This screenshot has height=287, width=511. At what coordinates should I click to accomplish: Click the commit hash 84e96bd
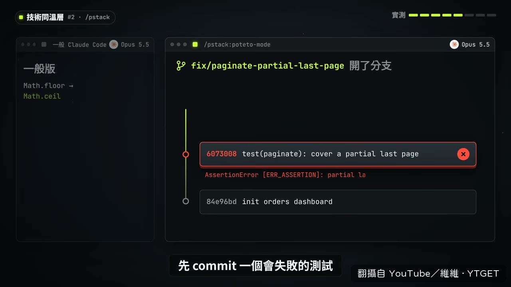click(222, 202)
